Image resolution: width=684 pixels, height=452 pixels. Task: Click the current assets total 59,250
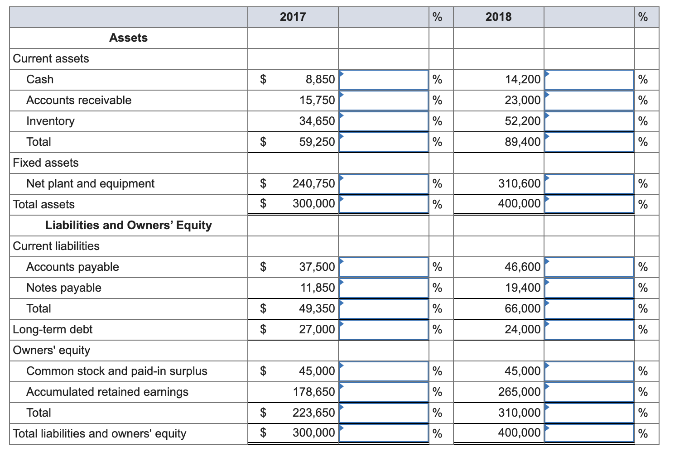(x=317, y=142)
